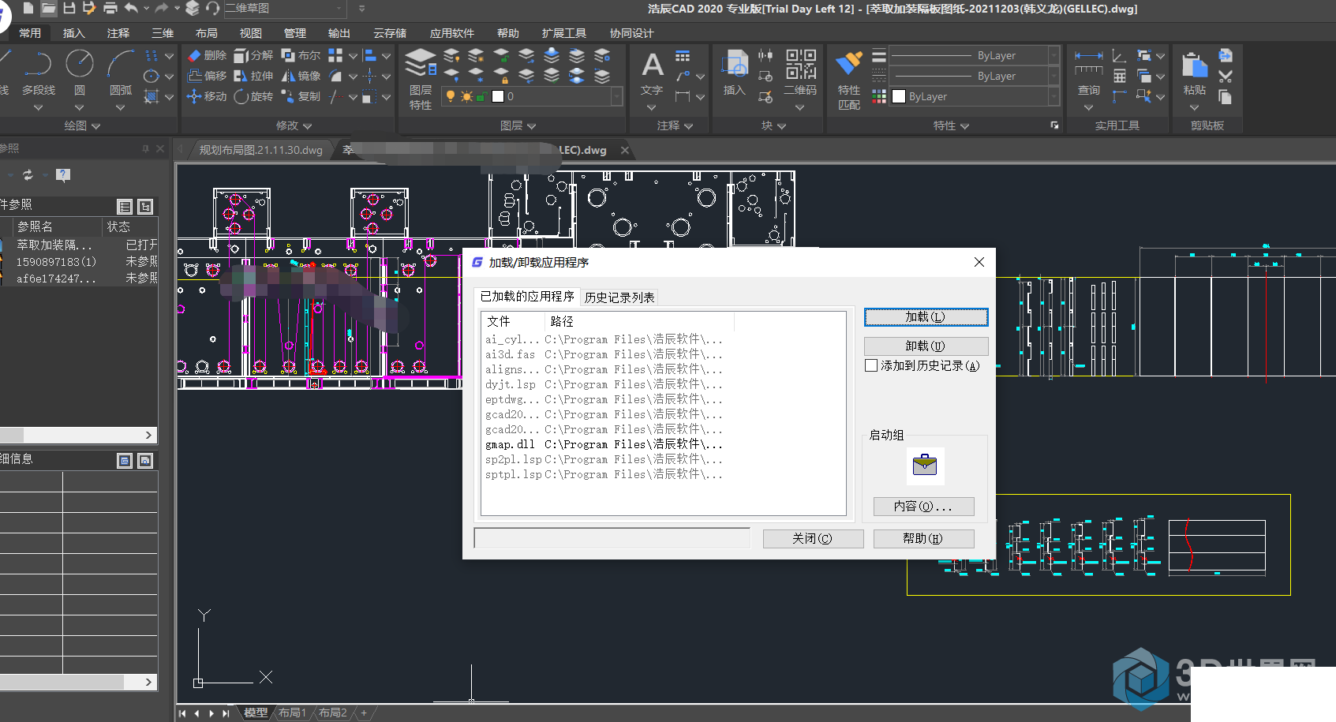Click the white ByLayer color swatch
The height and width of the screenshot is (722, 1336).
(x=899, y=96)
